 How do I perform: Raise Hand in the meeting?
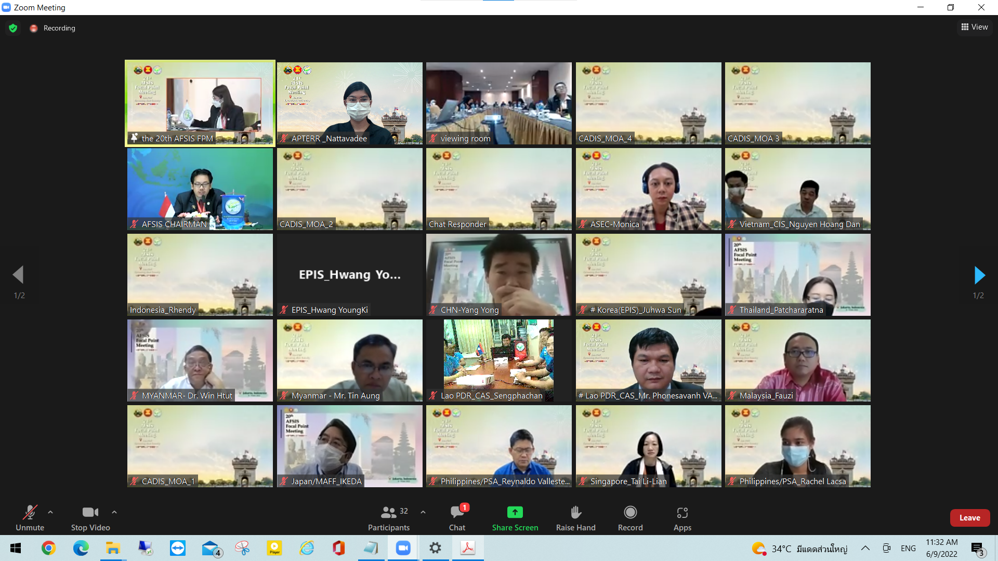coord(575,513)
